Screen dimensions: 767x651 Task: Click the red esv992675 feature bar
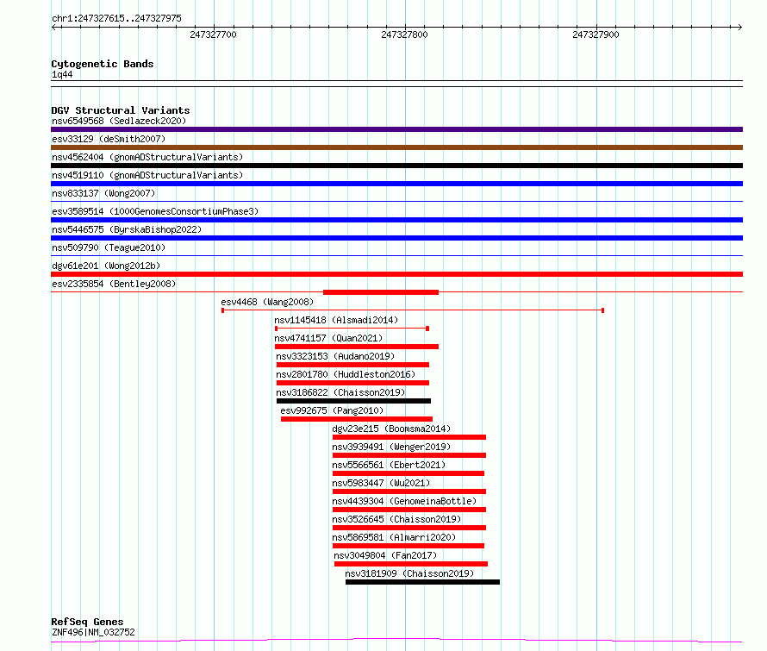point(357,419)
